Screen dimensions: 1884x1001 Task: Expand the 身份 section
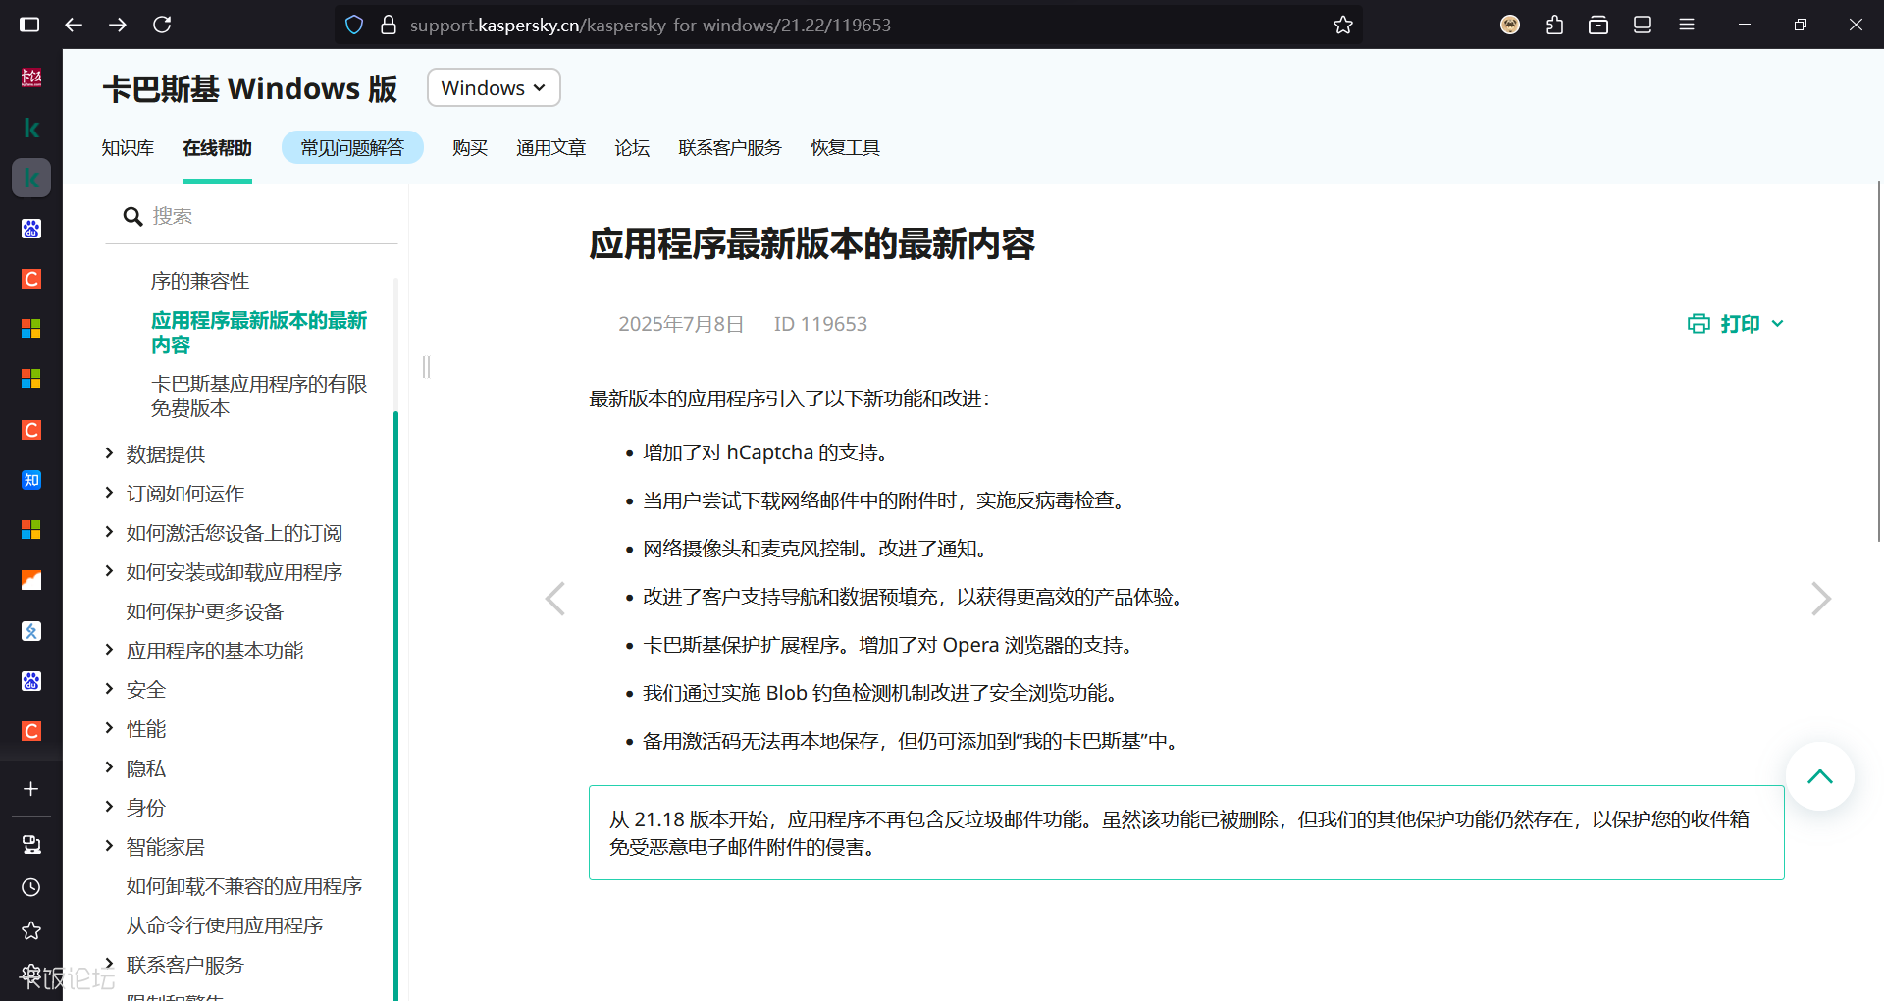click(x=109, y=806)
